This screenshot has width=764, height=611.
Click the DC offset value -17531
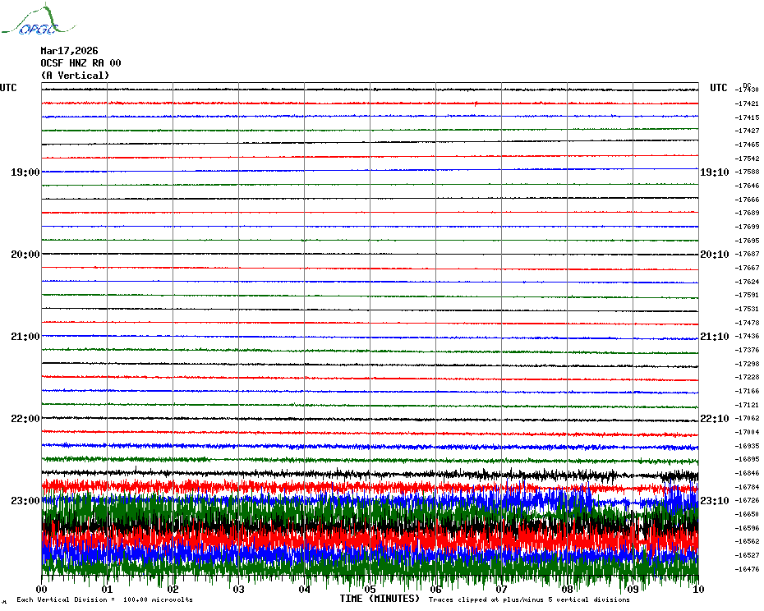click(x=747, y=309)
